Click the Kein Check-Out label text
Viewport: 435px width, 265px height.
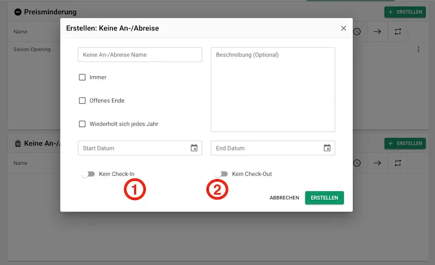click(252, 174)
